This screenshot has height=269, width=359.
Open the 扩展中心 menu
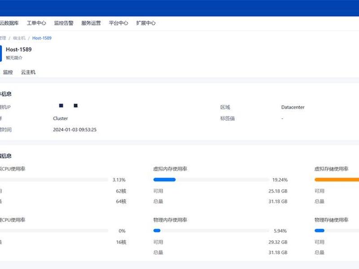click(x=146, y=23)
